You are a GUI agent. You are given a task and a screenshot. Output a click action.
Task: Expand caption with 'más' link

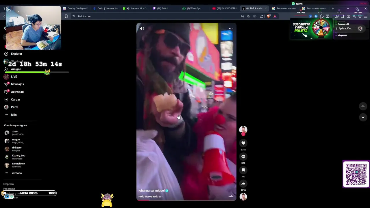(x=231, y=196)
